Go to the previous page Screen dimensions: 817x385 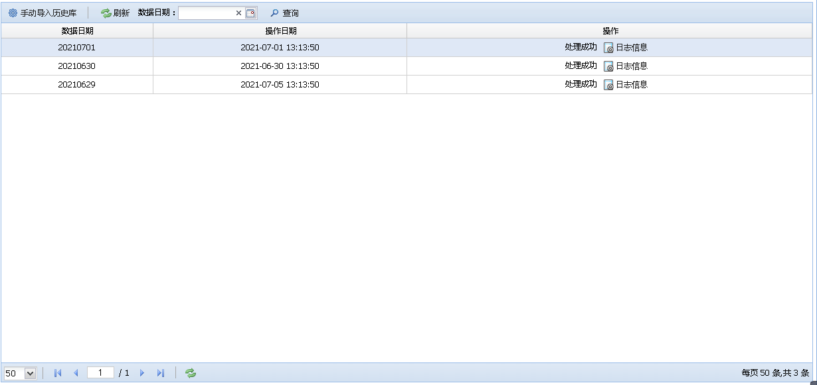coord(76,373)
